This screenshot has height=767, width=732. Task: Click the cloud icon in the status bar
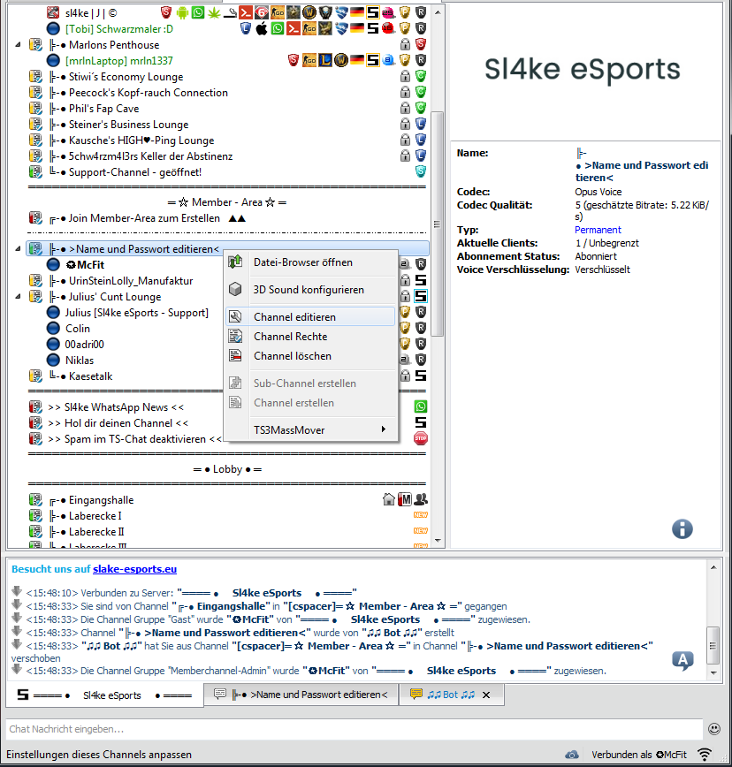[571, 755]
